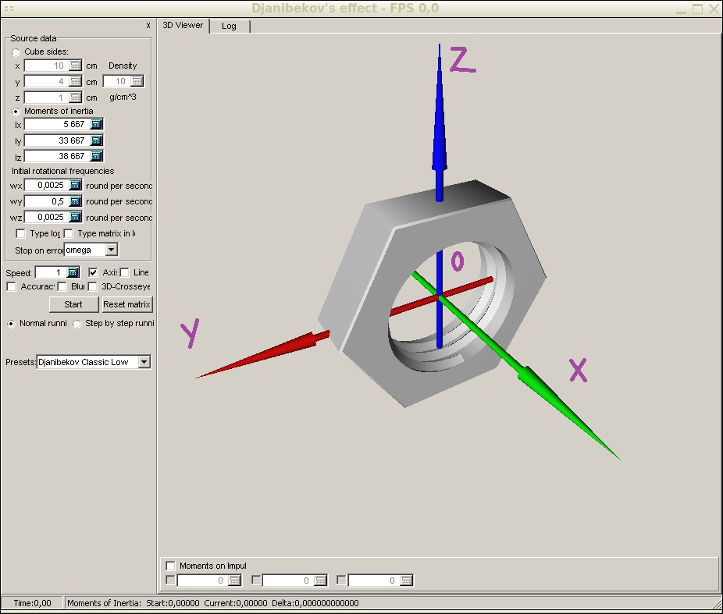Open calculator icon for Ix moment field
Screen dimensions: 723x614
[x=97, y=124]
